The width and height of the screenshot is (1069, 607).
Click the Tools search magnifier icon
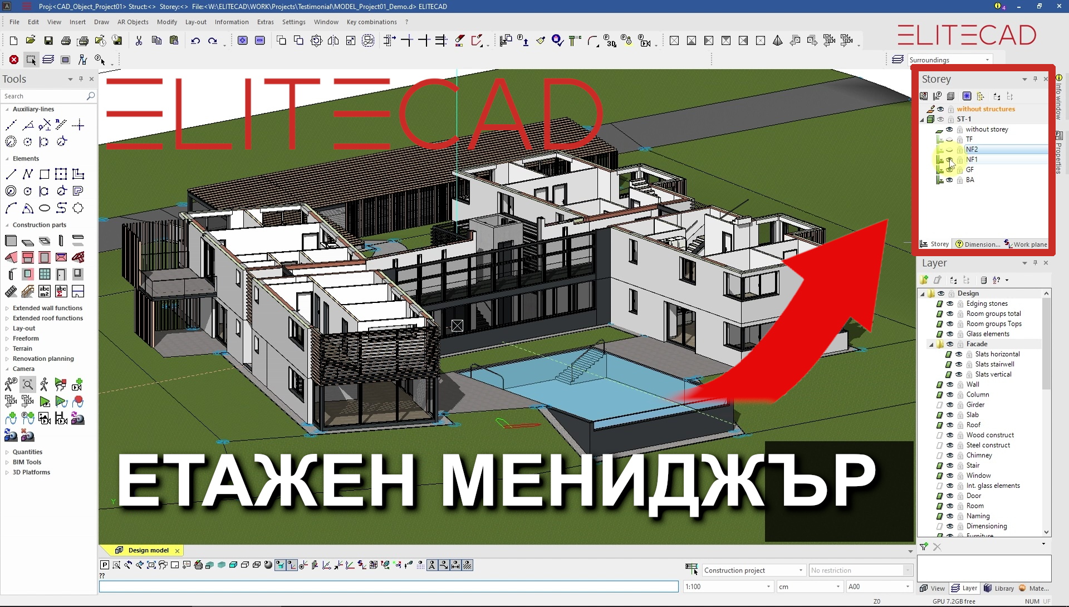pyautogui.click(x=90, y=96)
